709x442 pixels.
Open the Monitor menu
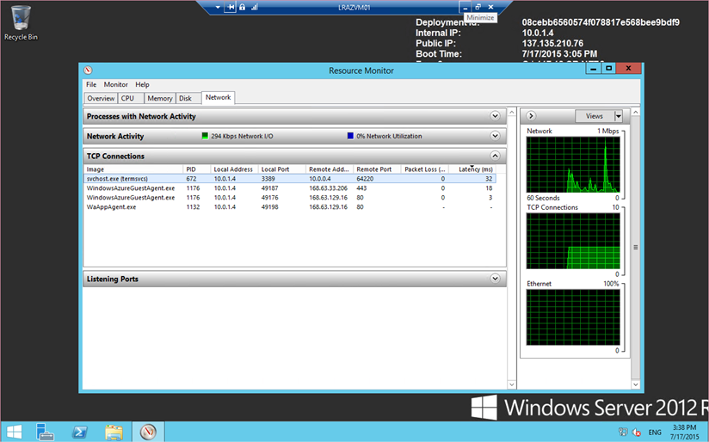(116, 84)
